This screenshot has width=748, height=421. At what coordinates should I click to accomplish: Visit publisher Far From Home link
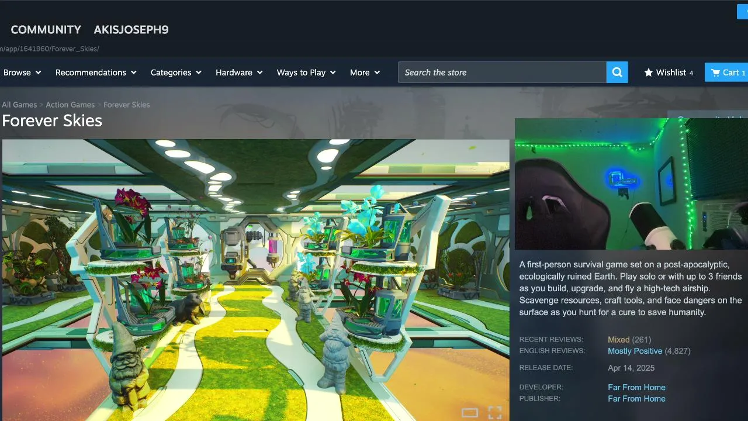636,399
